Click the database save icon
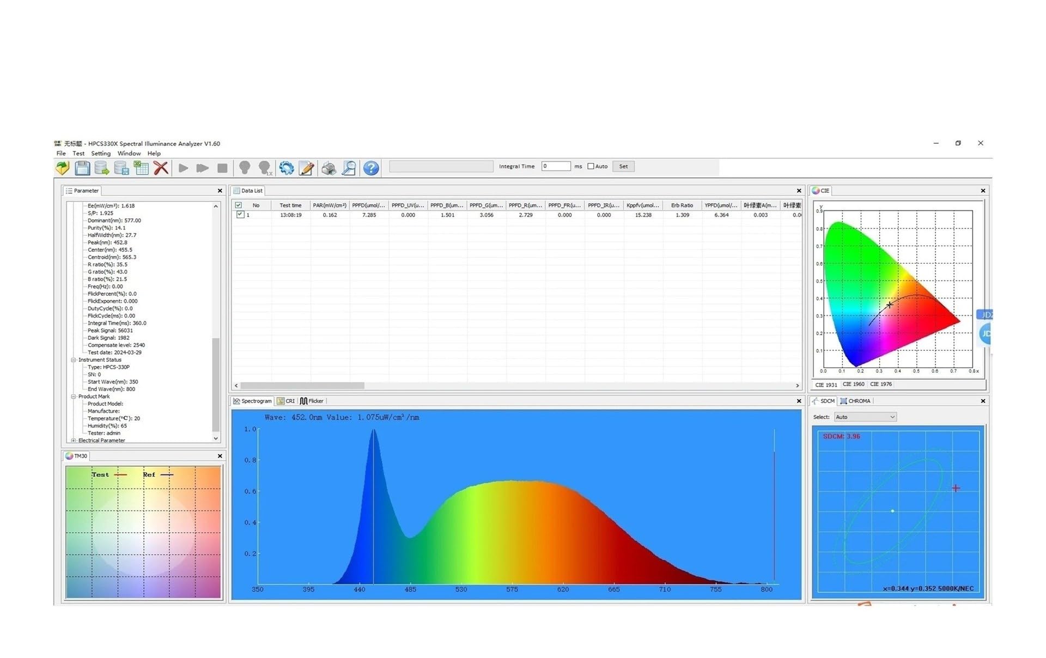The width and height of the screenshot is (1046, 658). (121, 168)
